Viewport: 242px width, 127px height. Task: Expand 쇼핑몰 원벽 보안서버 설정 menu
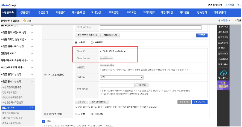click(32, 32)
